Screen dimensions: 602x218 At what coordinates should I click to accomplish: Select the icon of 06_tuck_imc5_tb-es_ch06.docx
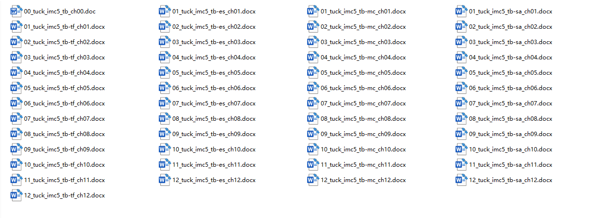165,88
